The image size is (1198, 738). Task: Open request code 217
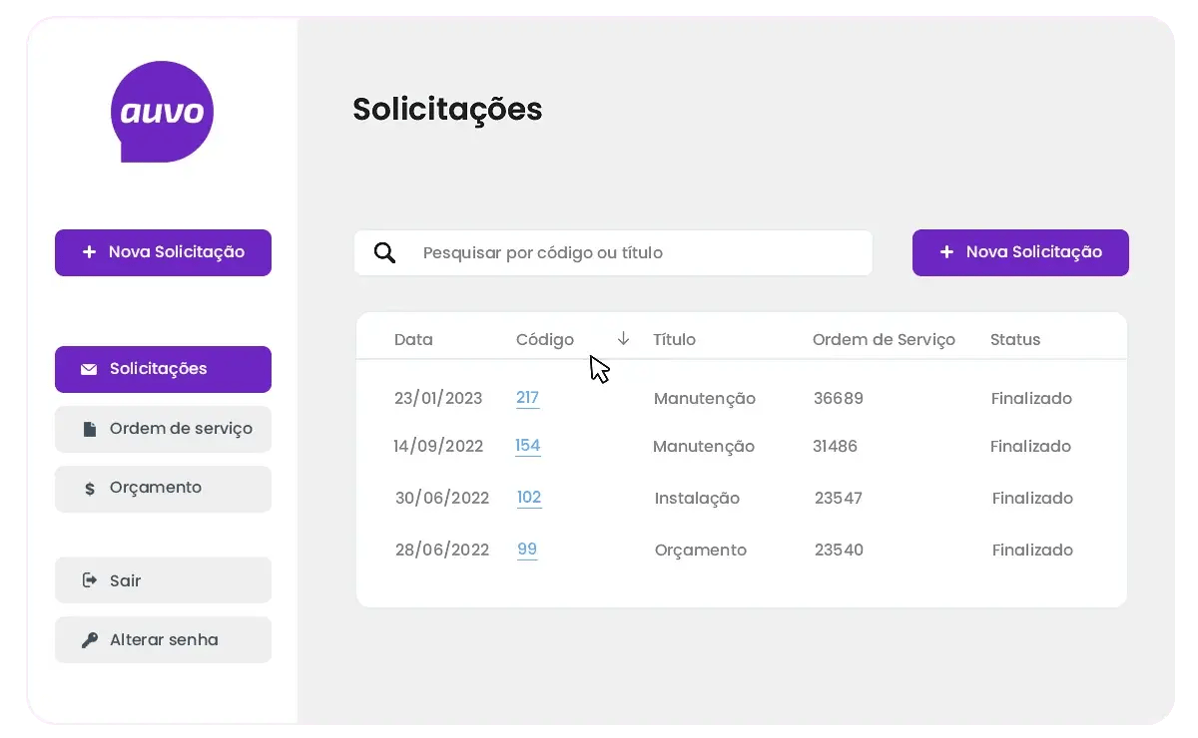(x=527, y=398)
